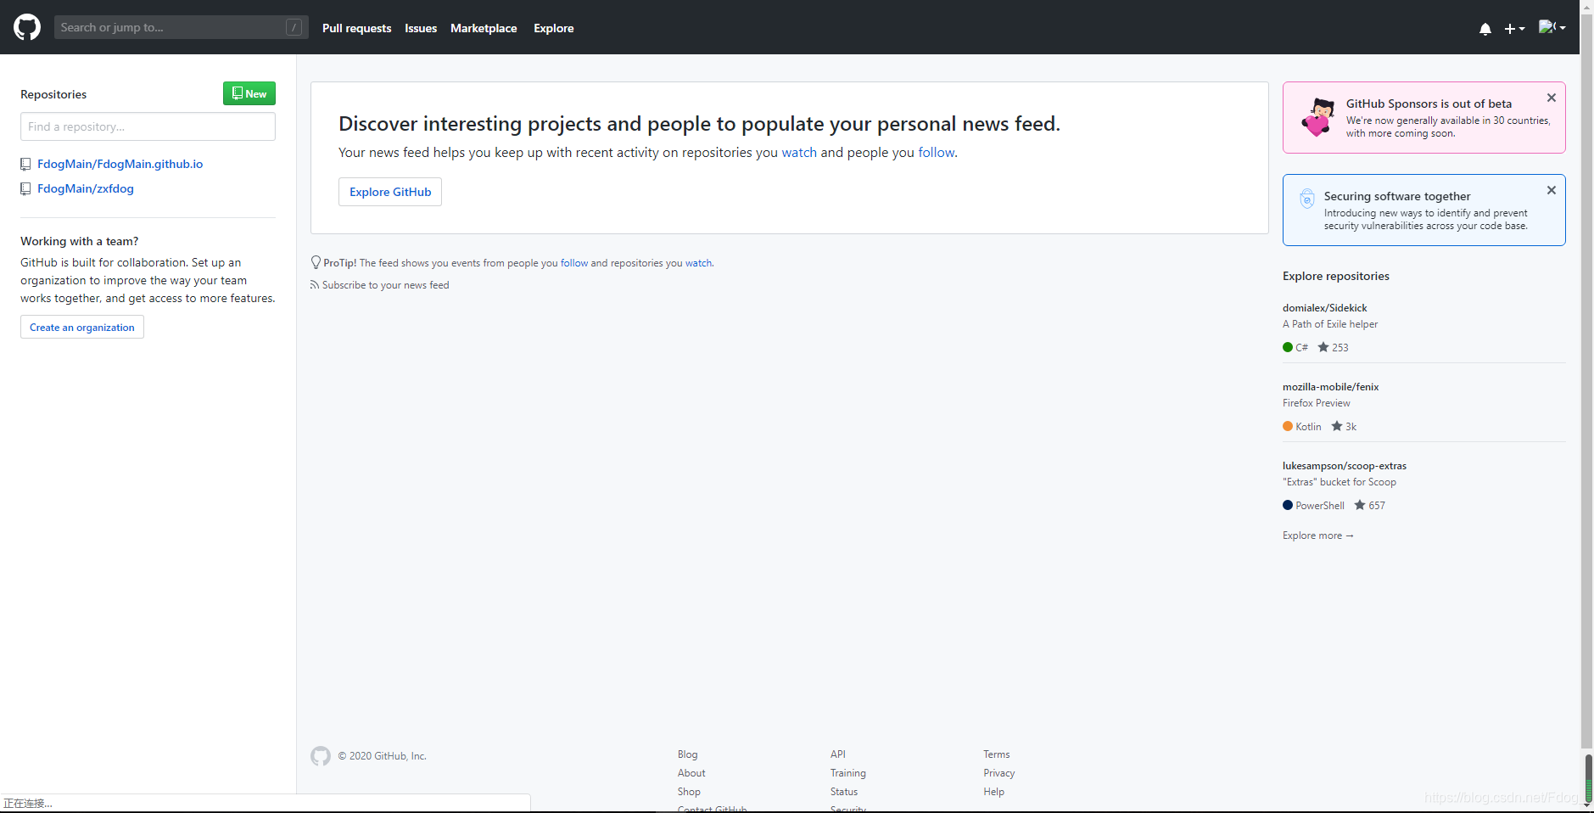Click the dark blue PowerShell language dot

coord(1288,505)
